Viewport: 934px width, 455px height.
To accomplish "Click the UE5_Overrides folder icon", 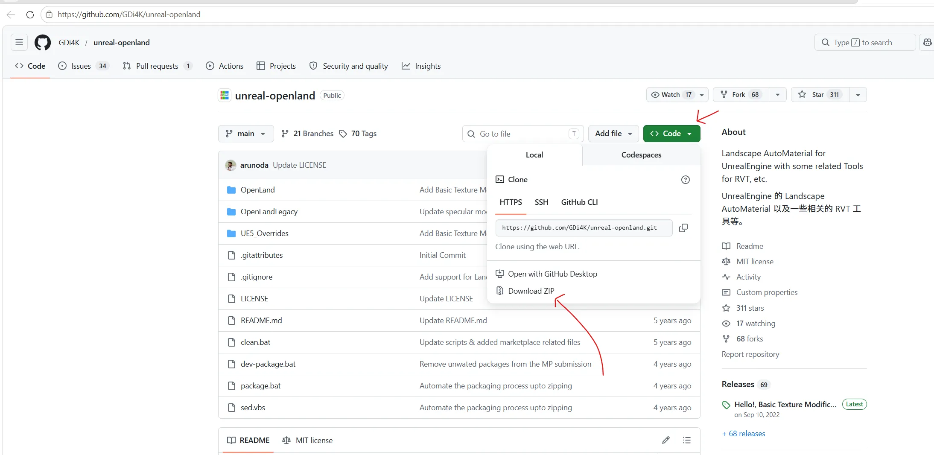I will click(231, 233).
